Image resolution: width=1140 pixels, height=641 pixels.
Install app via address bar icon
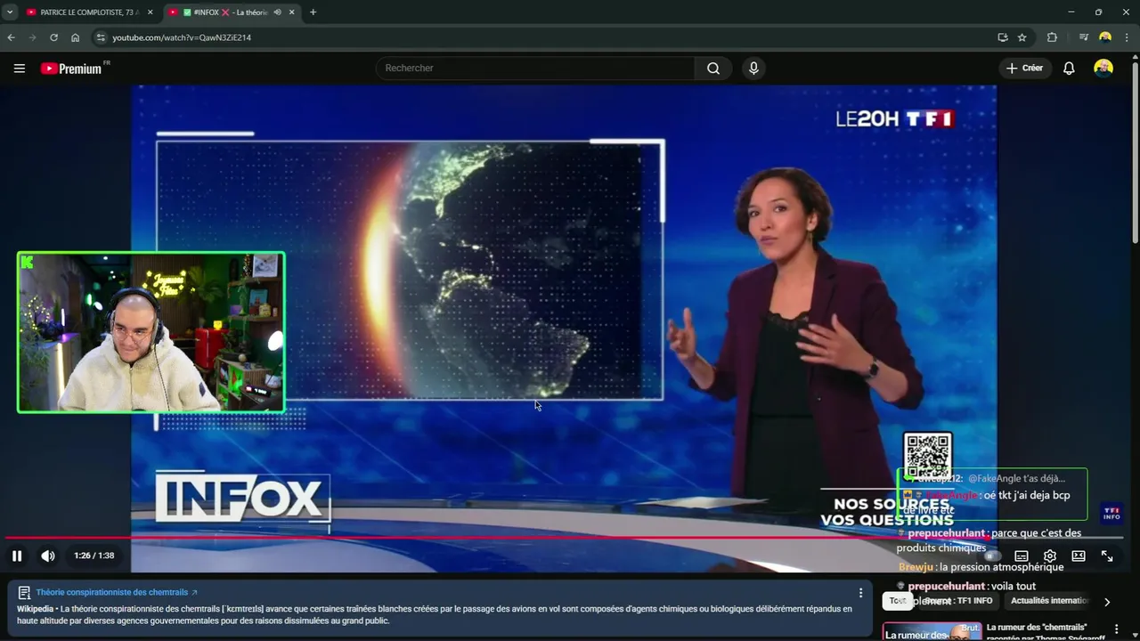pyautogui.click(x=1003, y=37)
